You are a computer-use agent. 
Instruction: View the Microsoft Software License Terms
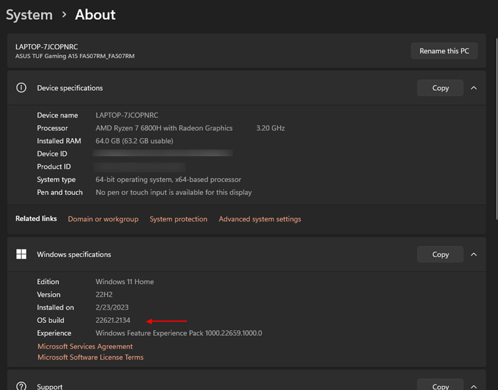(90, 358)
